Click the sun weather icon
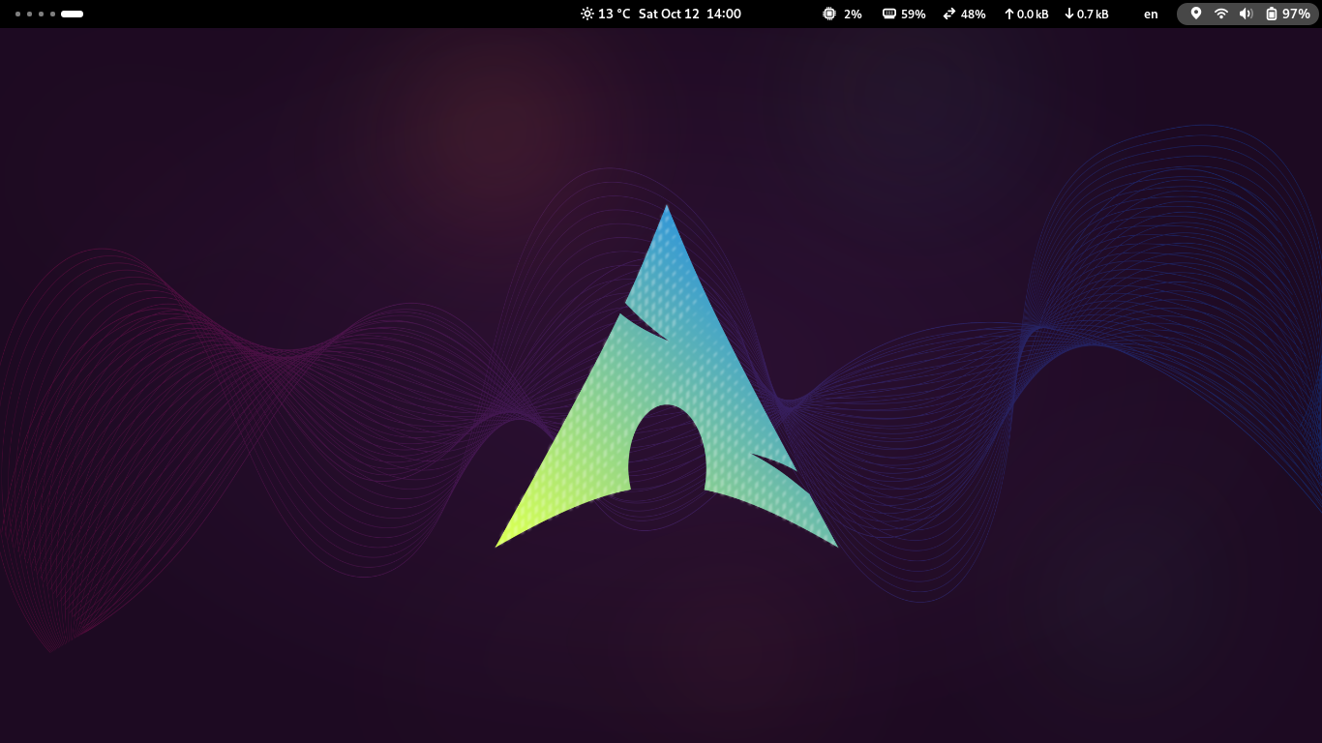 coord(586,14)
